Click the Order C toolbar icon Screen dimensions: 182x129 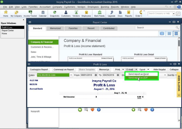point(139,14)
